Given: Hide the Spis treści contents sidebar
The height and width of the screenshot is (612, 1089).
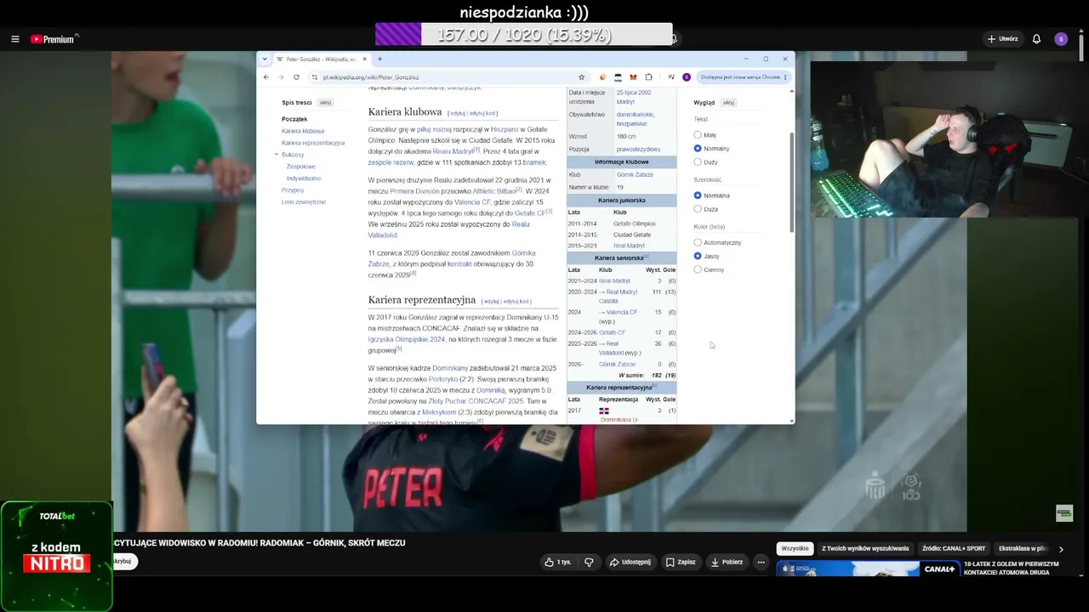Looking at the screenshot, I should [x=325, y=103].
